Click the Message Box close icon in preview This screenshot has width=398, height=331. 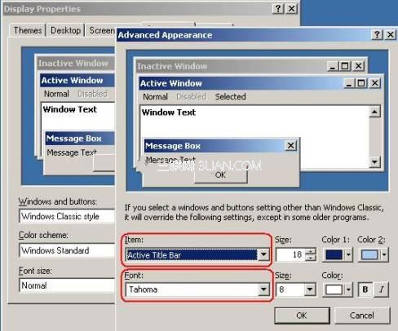click(290, 146)
